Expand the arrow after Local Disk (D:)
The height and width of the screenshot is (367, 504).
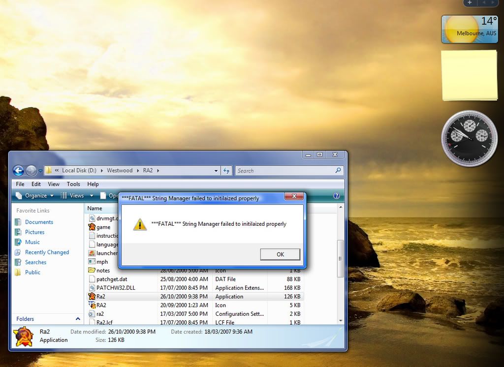(101, 171)
